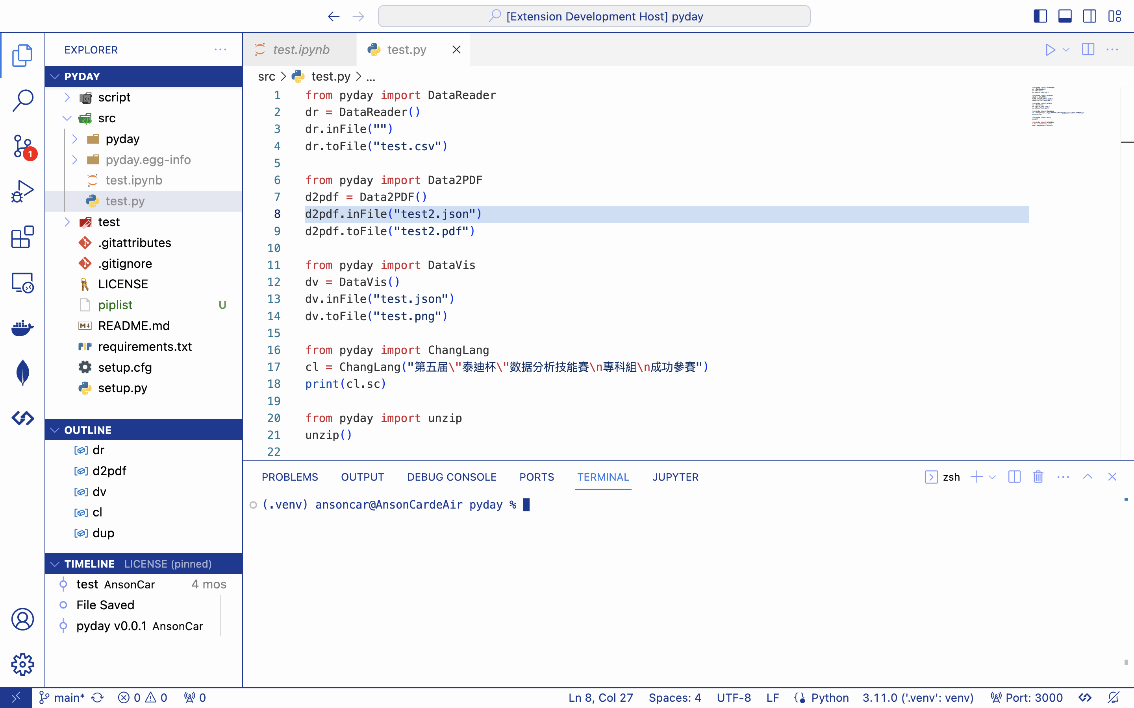Toggle the secondary side bar layout button

coord(1090,17)
